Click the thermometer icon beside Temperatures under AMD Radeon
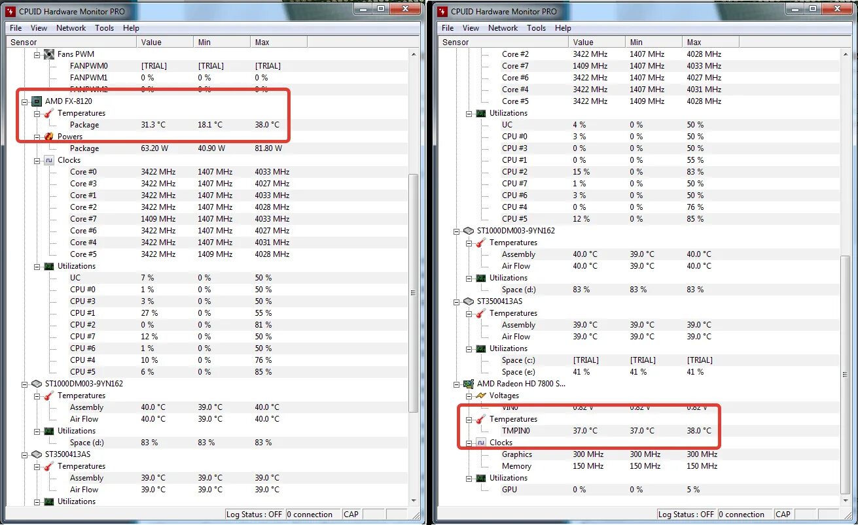 pos(481,419)
